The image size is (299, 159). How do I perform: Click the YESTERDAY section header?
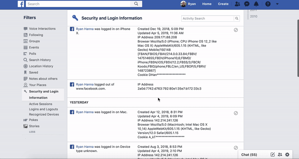click(x=79, y=102)
